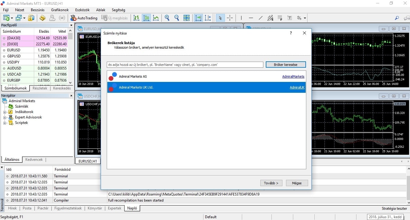The width and height of the screenshot is (410, 220).
Task: Click the greyed cloud VPS toolbar icon
Action: 52,18
